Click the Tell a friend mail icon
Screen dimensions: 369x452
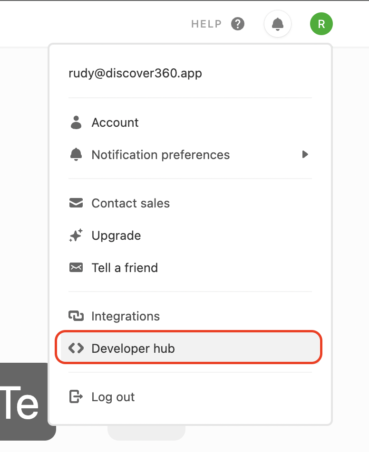coord(76,268)
